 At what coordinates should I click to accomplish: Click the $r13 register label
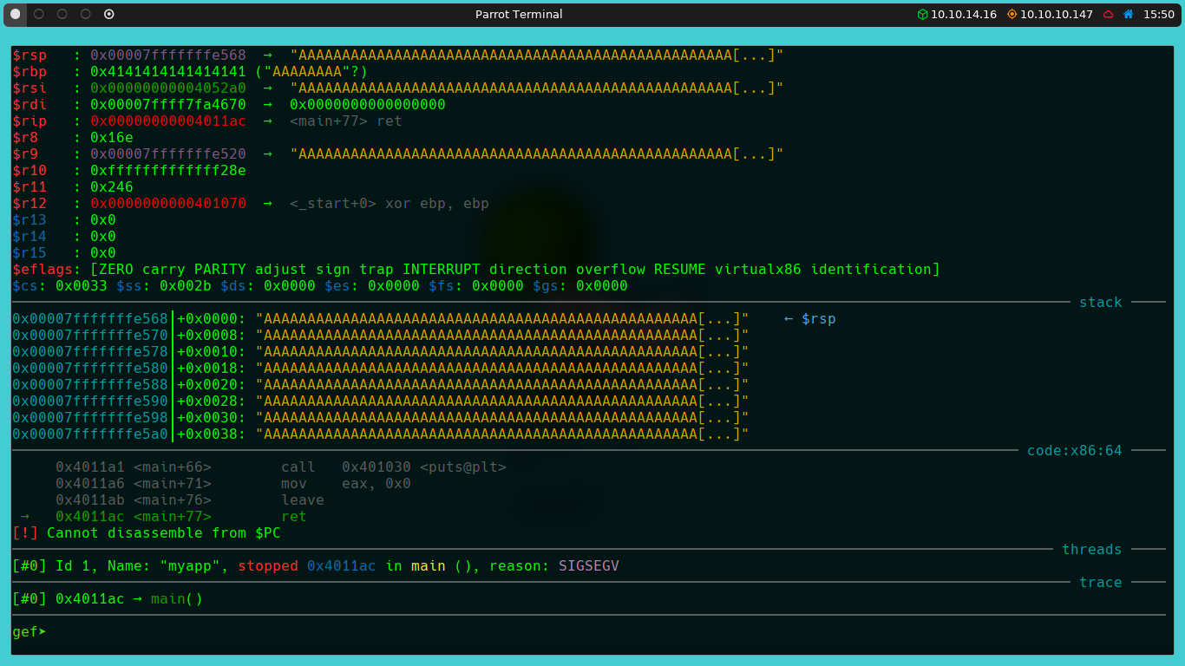(x=29, y=220)
